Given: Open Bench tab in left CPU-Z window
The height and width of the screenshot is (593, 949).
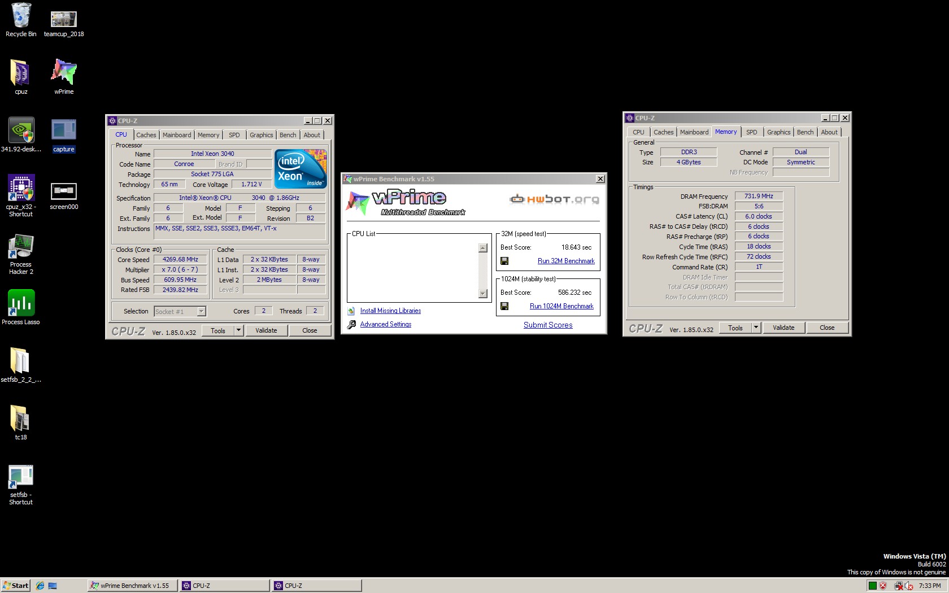Looking at the screenshot, I should point(288,135).
